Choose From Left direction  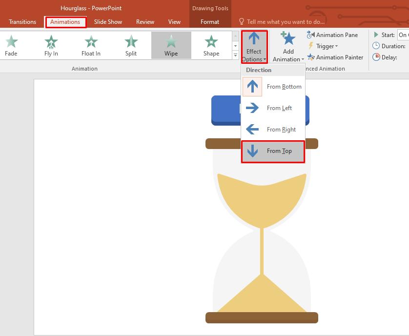(273, 108)
